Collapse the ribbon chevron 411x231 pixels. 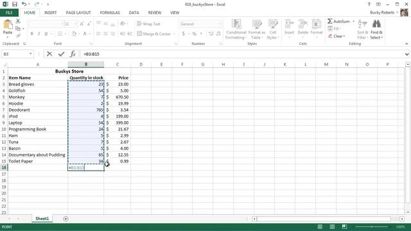tap(407, 44)
